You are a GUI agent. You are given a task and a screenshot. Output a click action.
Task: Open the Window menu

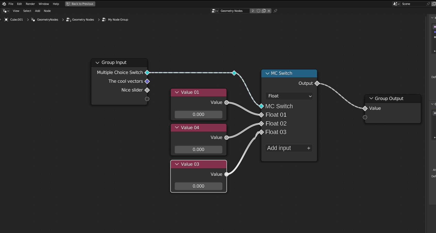44,4
